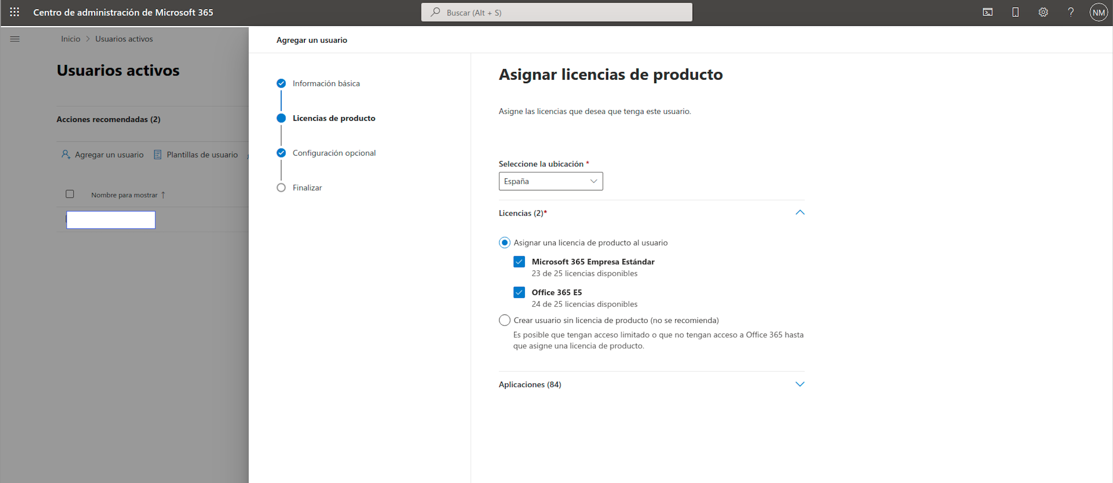Image resolution: width=1113 pixels, height=483 pixels.
Task: Click the Aplicaciones (84) label
Action: (530, 384)
